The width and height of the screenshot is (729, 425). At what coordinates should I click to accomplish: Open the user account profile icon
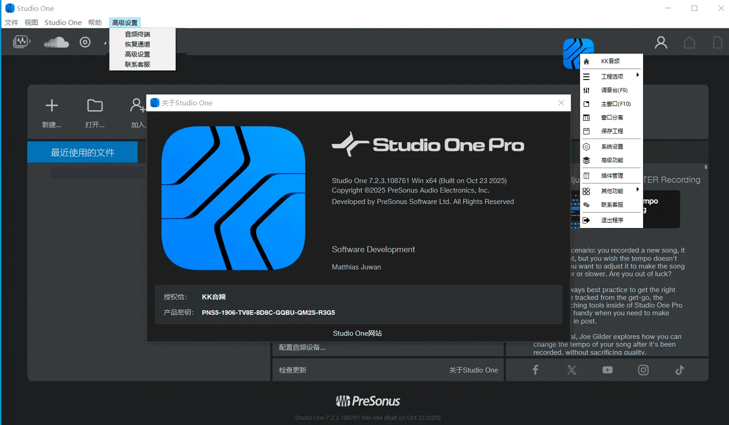coord(661,43)
